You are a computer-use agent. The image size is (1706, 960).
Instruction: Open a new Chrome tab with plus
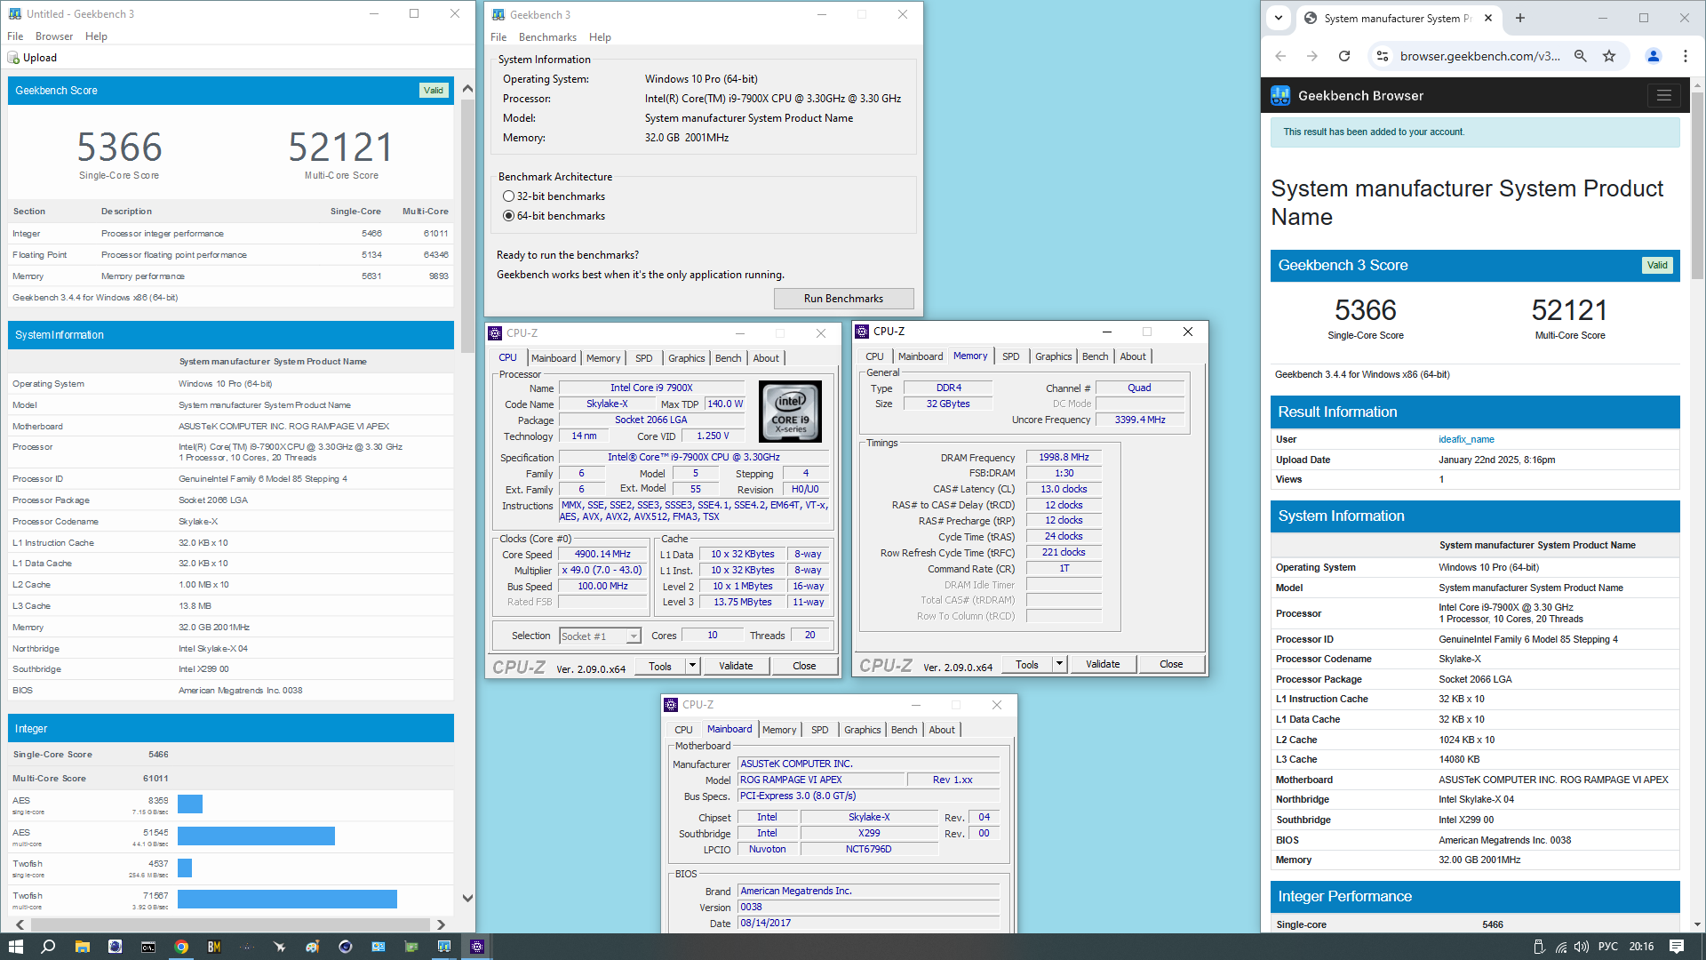[1520, 18]
